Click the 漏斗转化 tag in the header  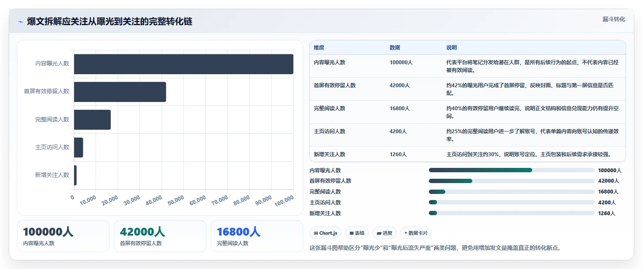(x=613, y=19)
